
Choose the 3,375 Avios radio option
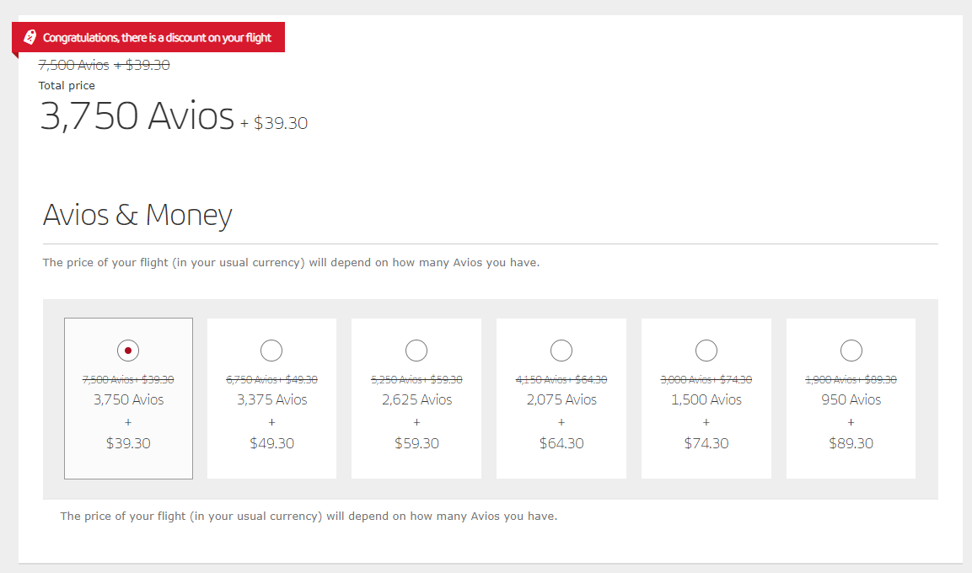click(x=271, y=350)
